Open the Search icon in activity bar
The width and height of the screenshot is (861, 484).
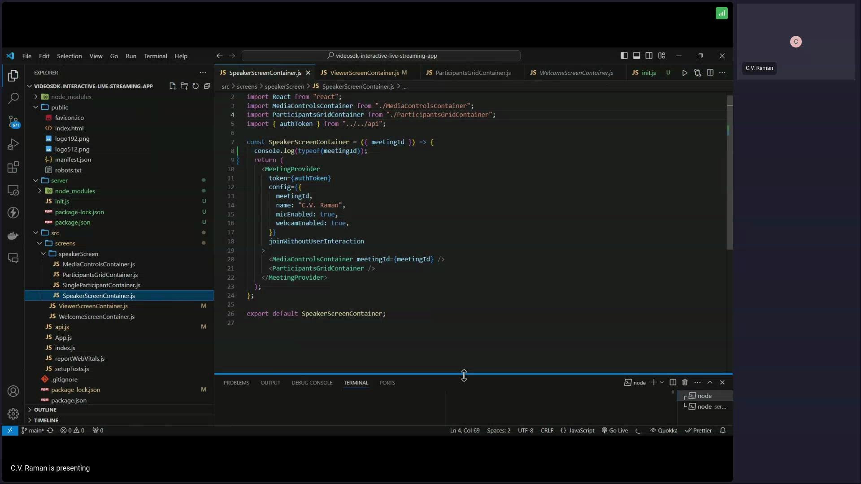[13, 98]
